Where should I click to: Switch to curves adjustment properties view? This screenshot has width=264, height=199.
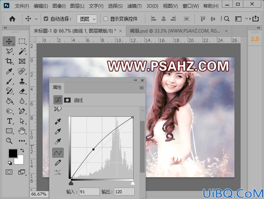pos(58,100)
